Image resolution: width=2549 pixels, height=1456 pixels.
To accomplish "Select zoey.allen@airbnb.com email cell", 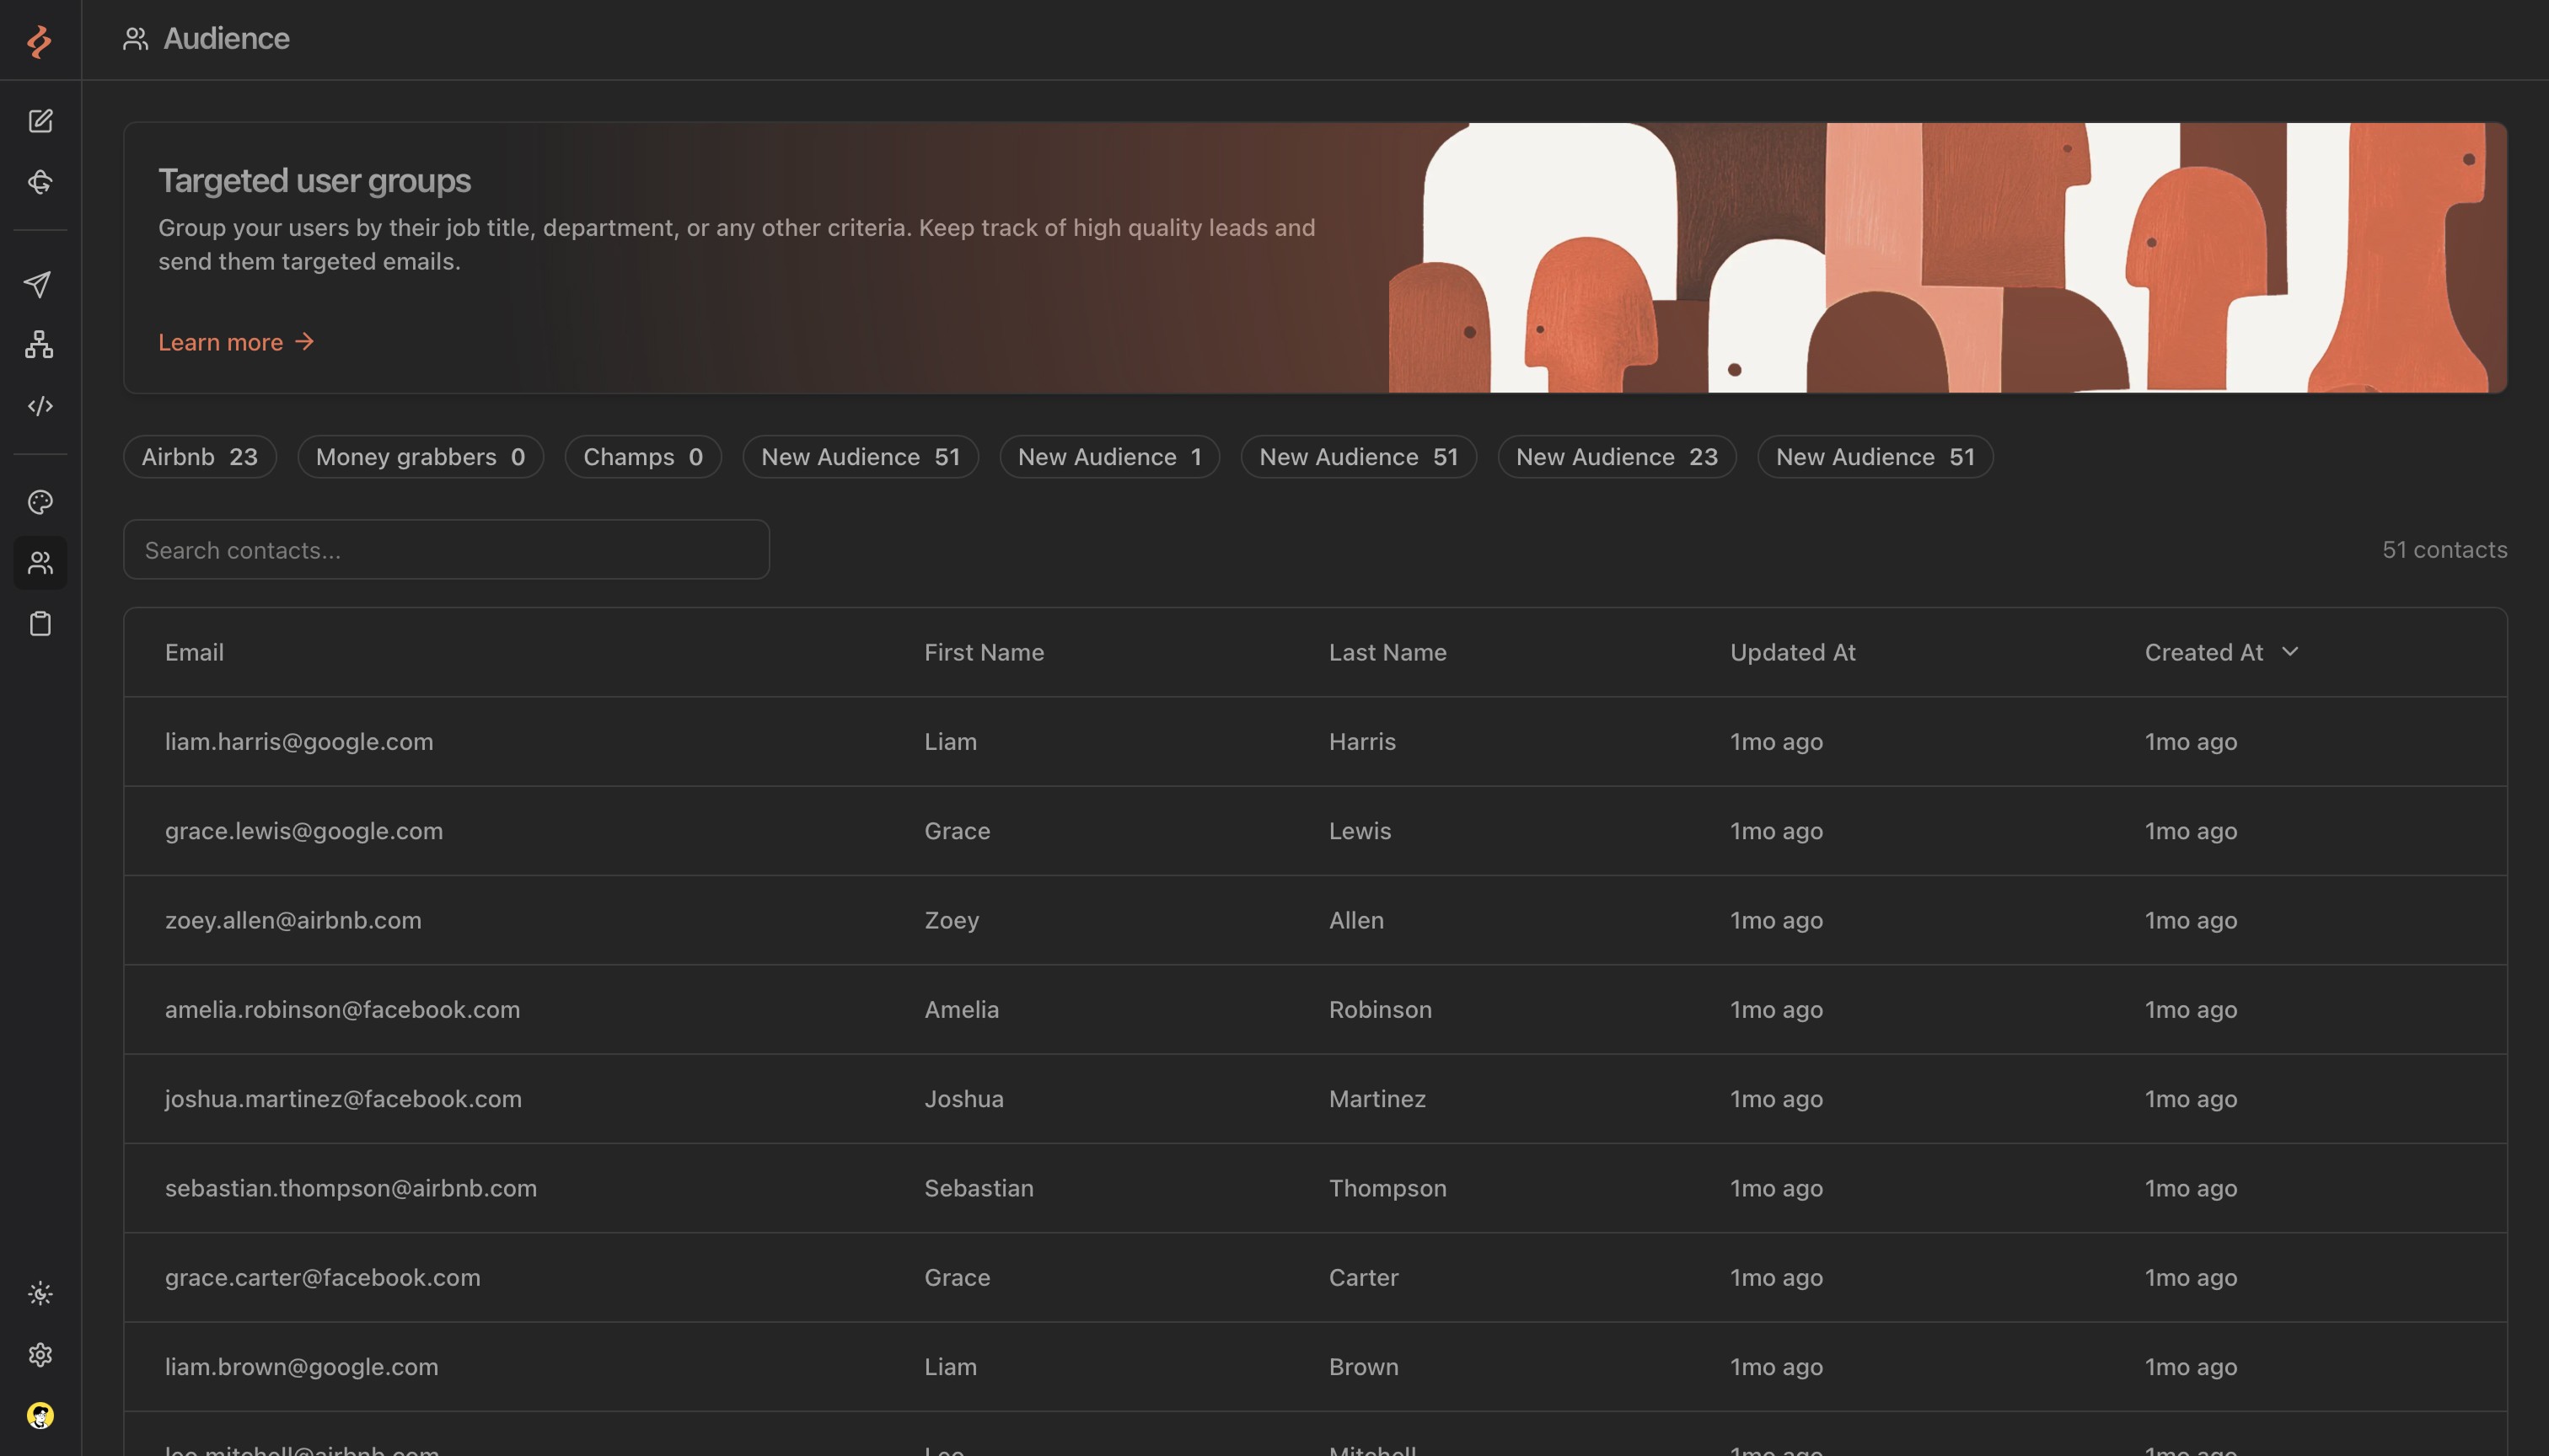I will click(x=293, y=920).
